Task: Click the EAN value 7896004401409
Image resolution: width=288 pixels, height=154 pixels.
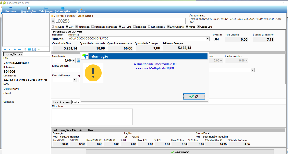Action: click(x=16, y=63)
